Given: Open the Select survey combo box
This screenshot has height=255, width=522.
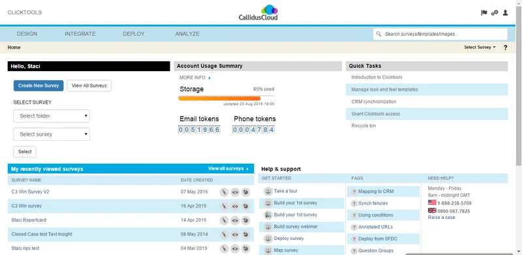Looking at the screenshot, I should (x=52, y=134).
